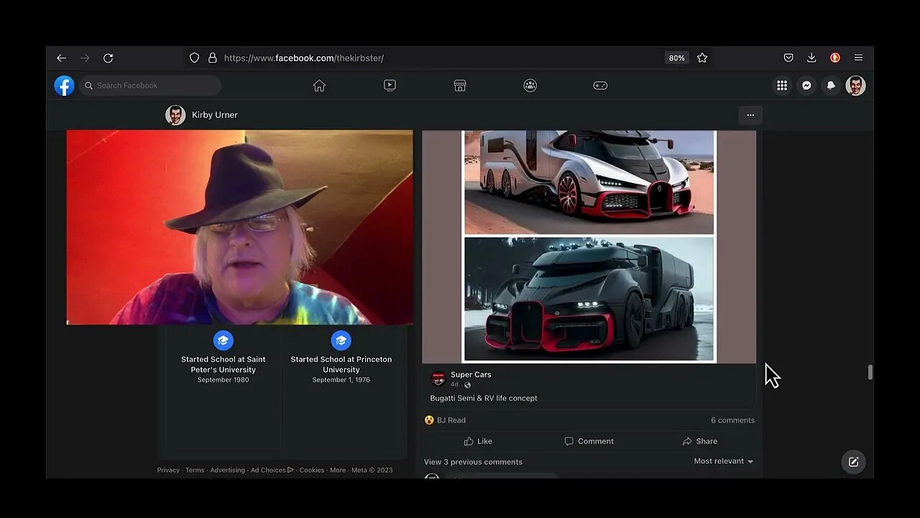Image resolution: width=920 pixels, height=518 pixels.
Task: Go back with the browser back arrow
Action: [x=61, y=58]
